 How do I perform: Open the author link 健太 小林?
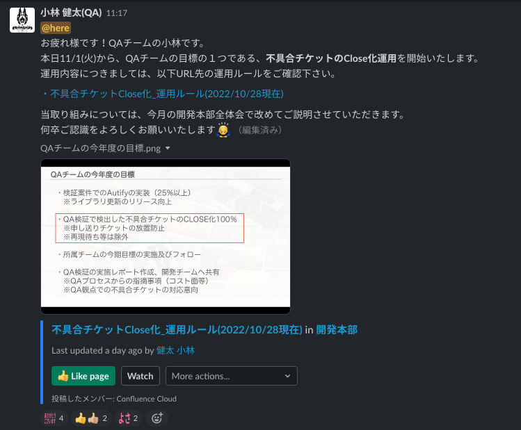[x=175, y=350]
